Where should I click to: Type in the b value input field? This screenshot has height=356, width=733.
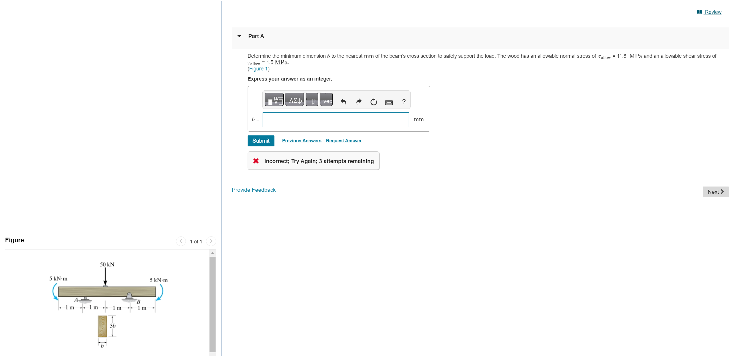click(335, 120)
